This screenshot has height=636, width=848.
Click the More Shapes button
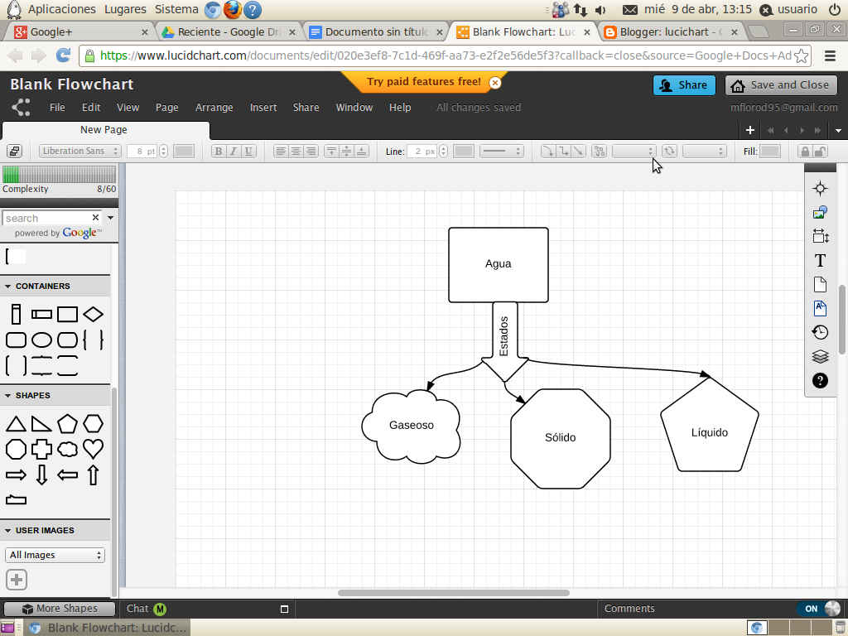pyautogui.click(x=58, y=608)
